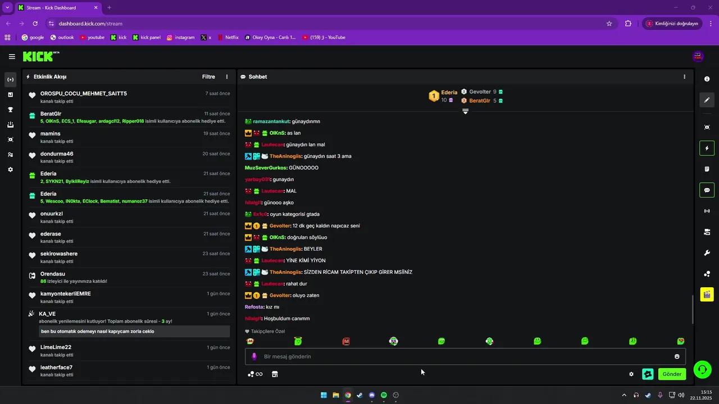Viewport: 719px width, 404px height.
Task: Open the settings gear in left sidebar
Action: pos(10,169)
